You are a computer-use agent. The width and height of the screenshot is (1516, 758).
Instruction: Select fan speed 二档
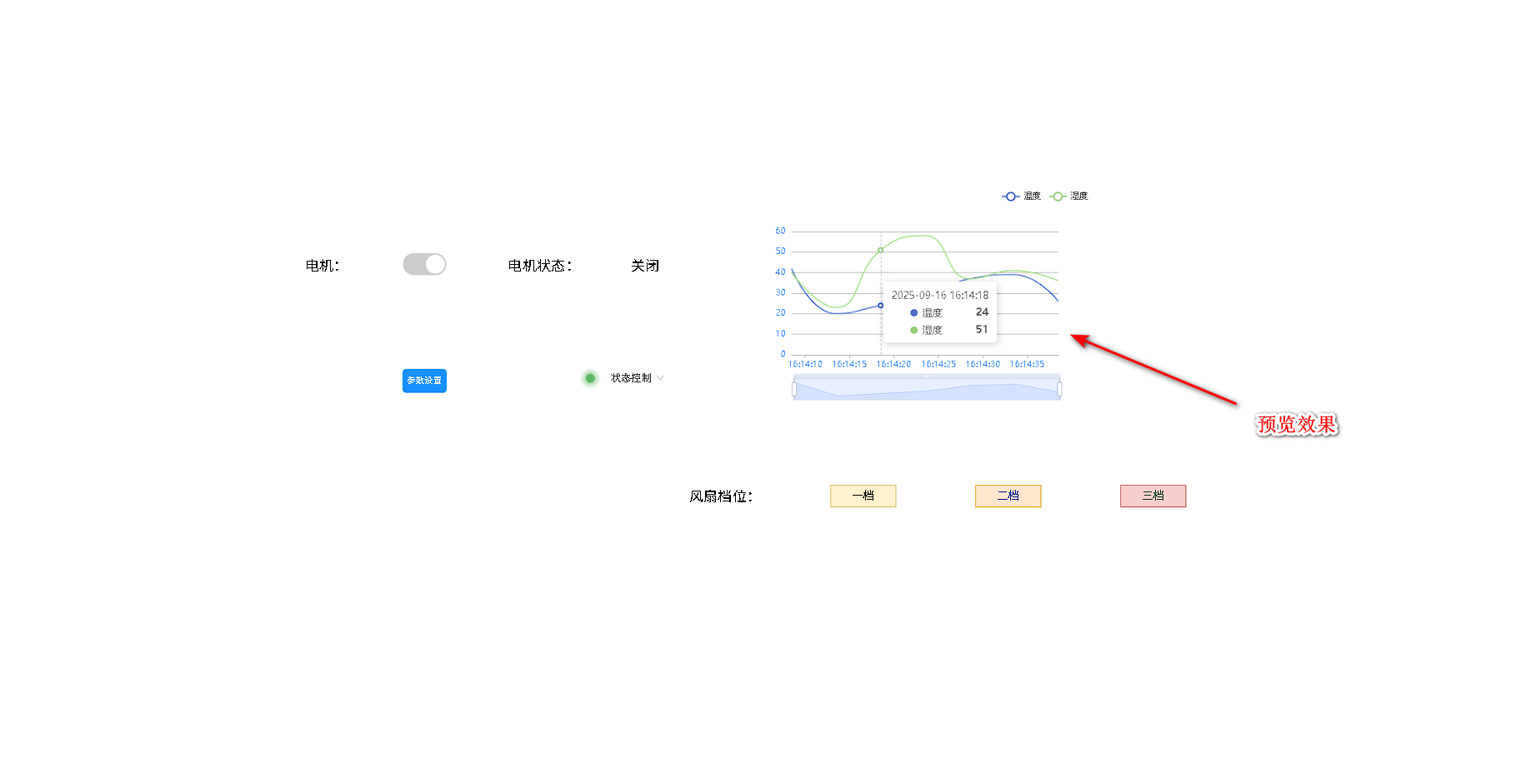point(1008,496)
